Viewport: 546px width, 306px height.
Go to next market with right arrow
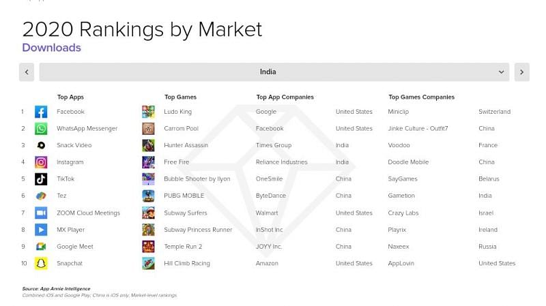click(x=522, y=72)
